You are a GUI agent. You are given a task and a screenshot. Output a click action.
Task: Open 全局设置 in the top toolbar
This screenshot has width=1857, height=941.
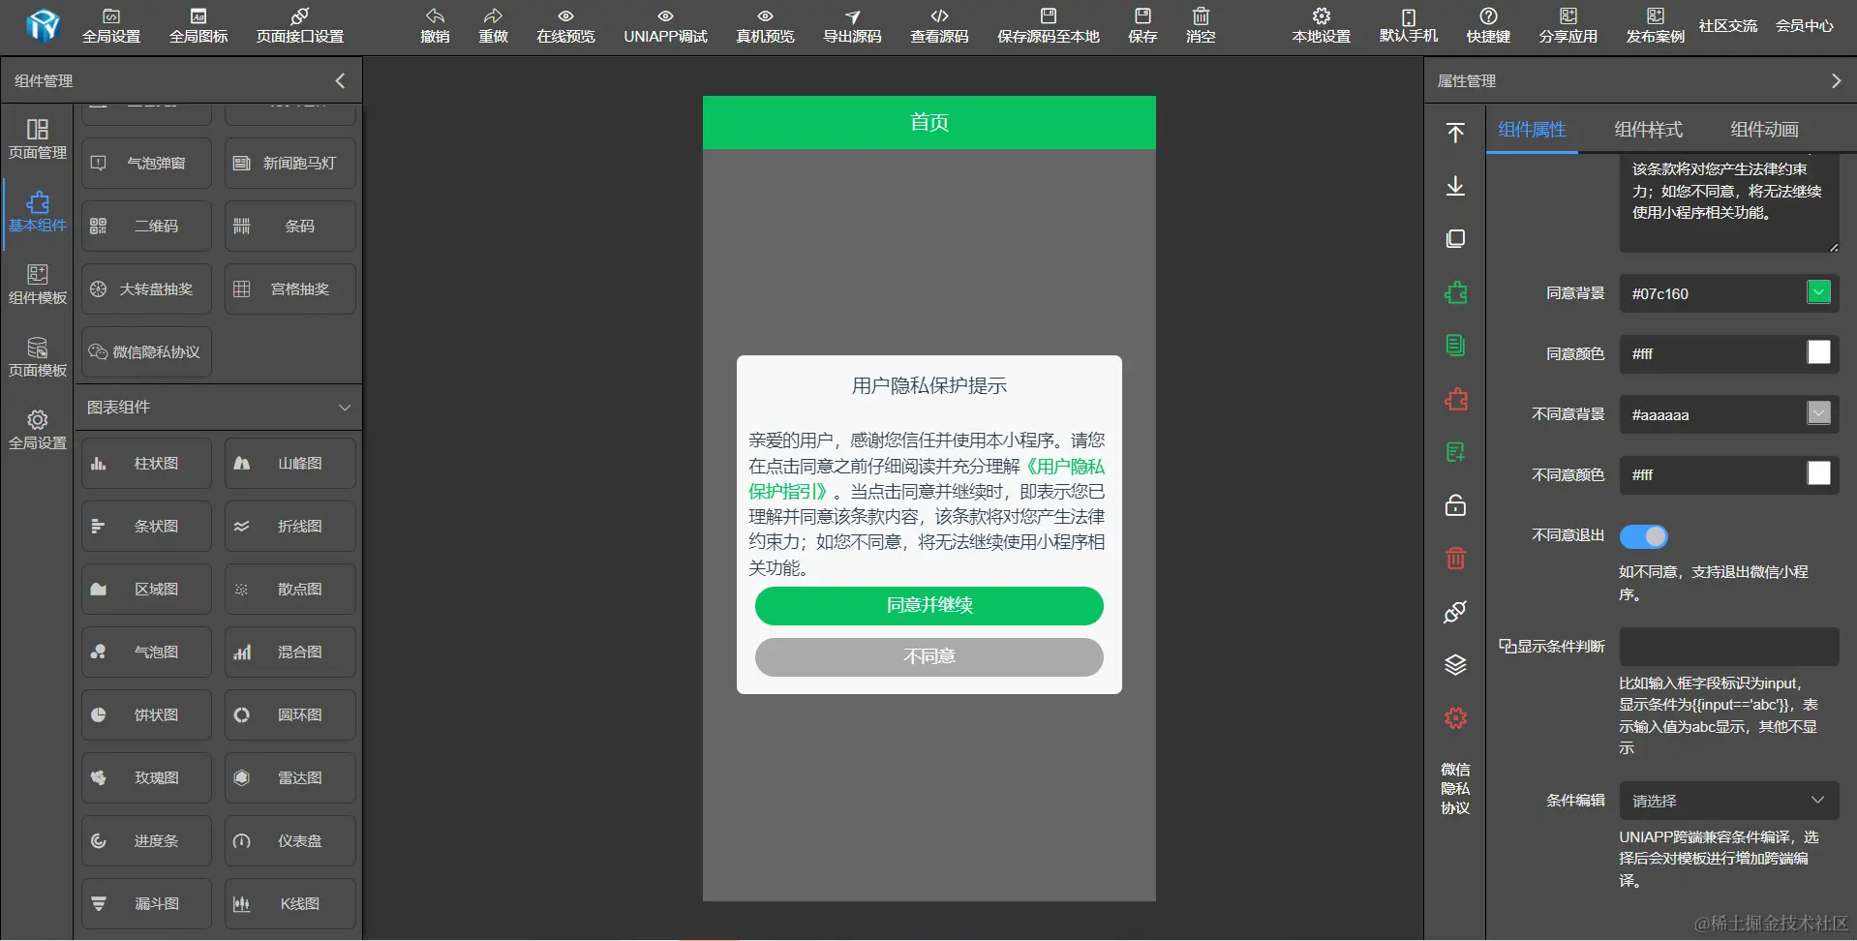(x=111, y=26)
